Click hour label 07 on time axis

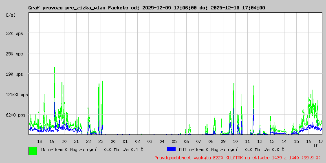click(198, 141)
